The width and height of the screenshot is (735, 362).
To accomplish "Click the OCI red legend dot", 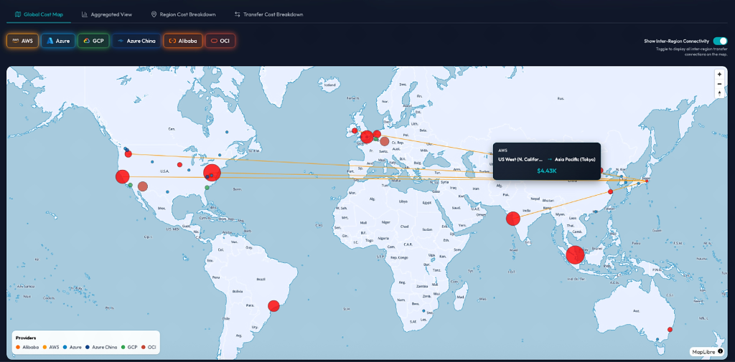I will pyautogui.click(x=143, y=348).
